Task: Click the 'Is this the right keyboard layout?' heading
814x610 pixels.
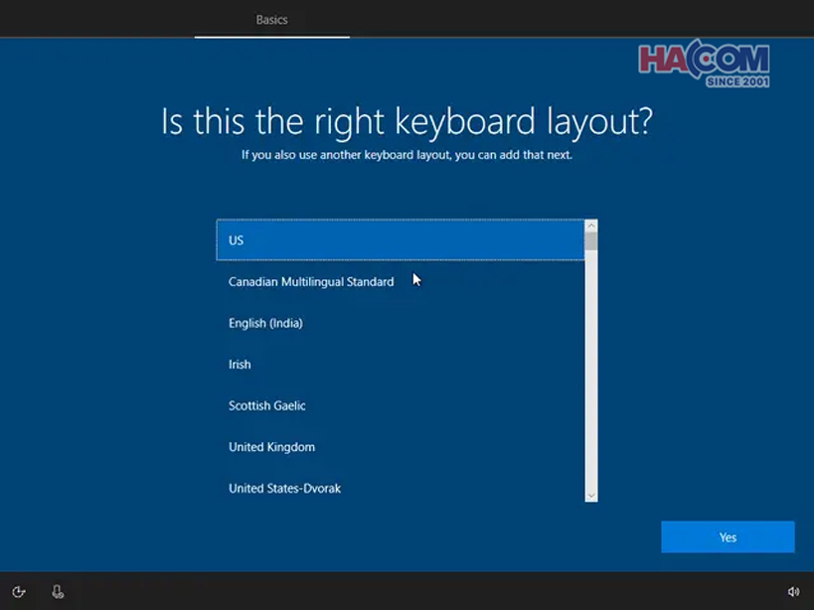Action: click(407, 122)
